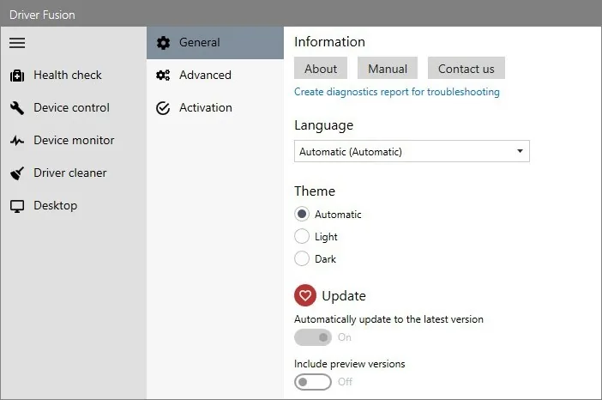Open the Language dropdown arrow
The image size is (602, 400).
[520, 151]
